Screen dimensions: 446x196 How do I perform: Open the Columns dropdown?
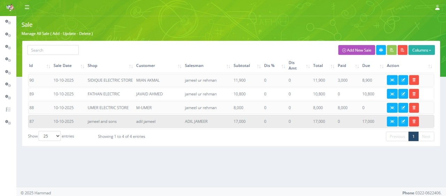point(421,50)
